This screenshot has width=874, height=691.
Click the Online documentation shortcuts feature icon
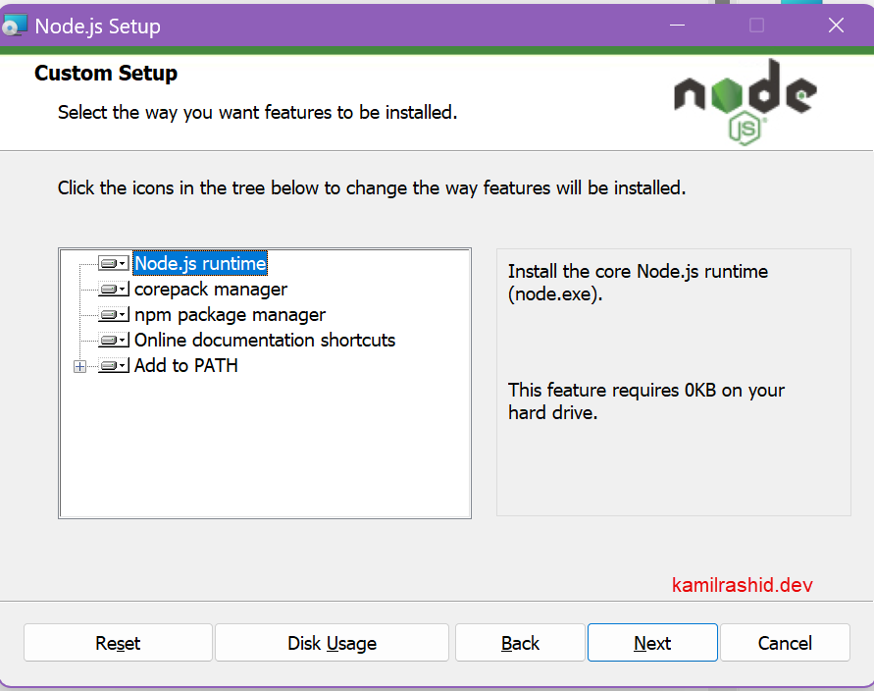(108, 340)
